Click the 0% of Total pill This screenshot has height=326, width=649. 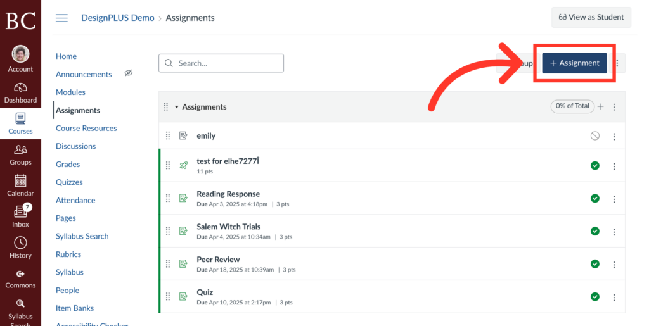pyautogui.click(x=572, y=106)
